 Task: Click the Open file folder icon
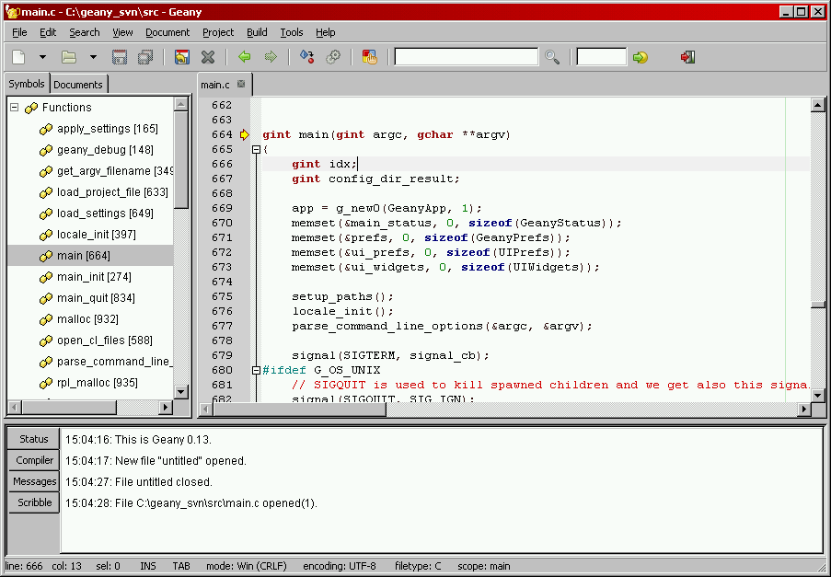pyautogui.click(x=69, y=57)
